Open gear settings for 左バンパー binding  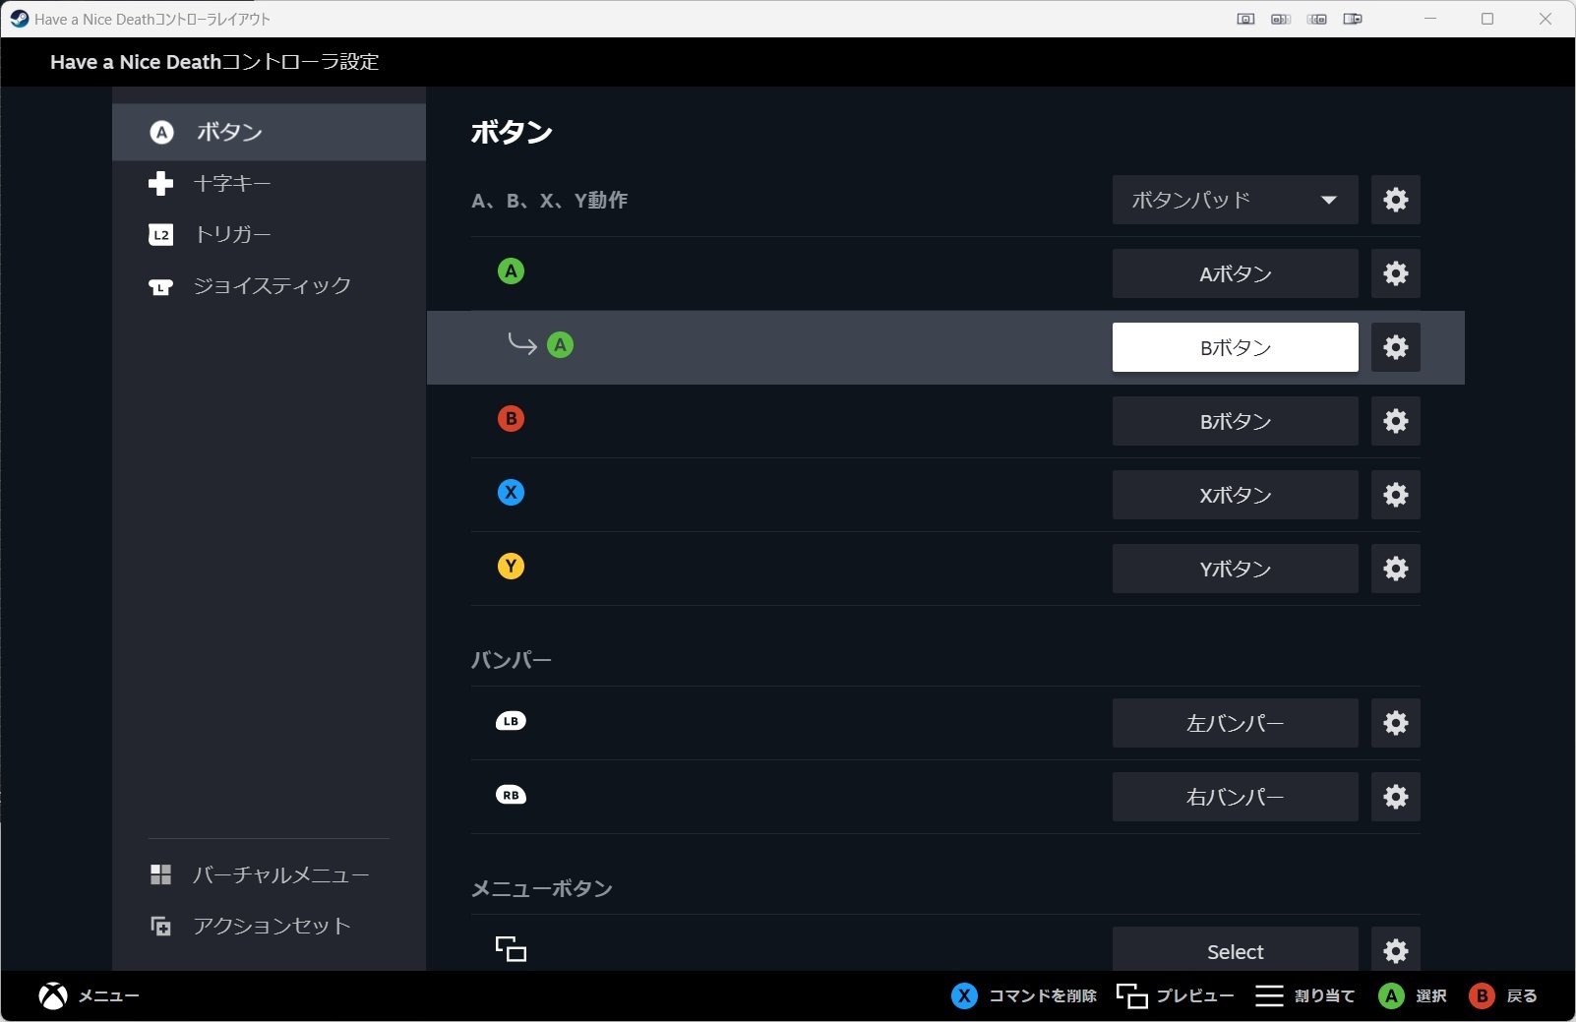click(1395, 723)
